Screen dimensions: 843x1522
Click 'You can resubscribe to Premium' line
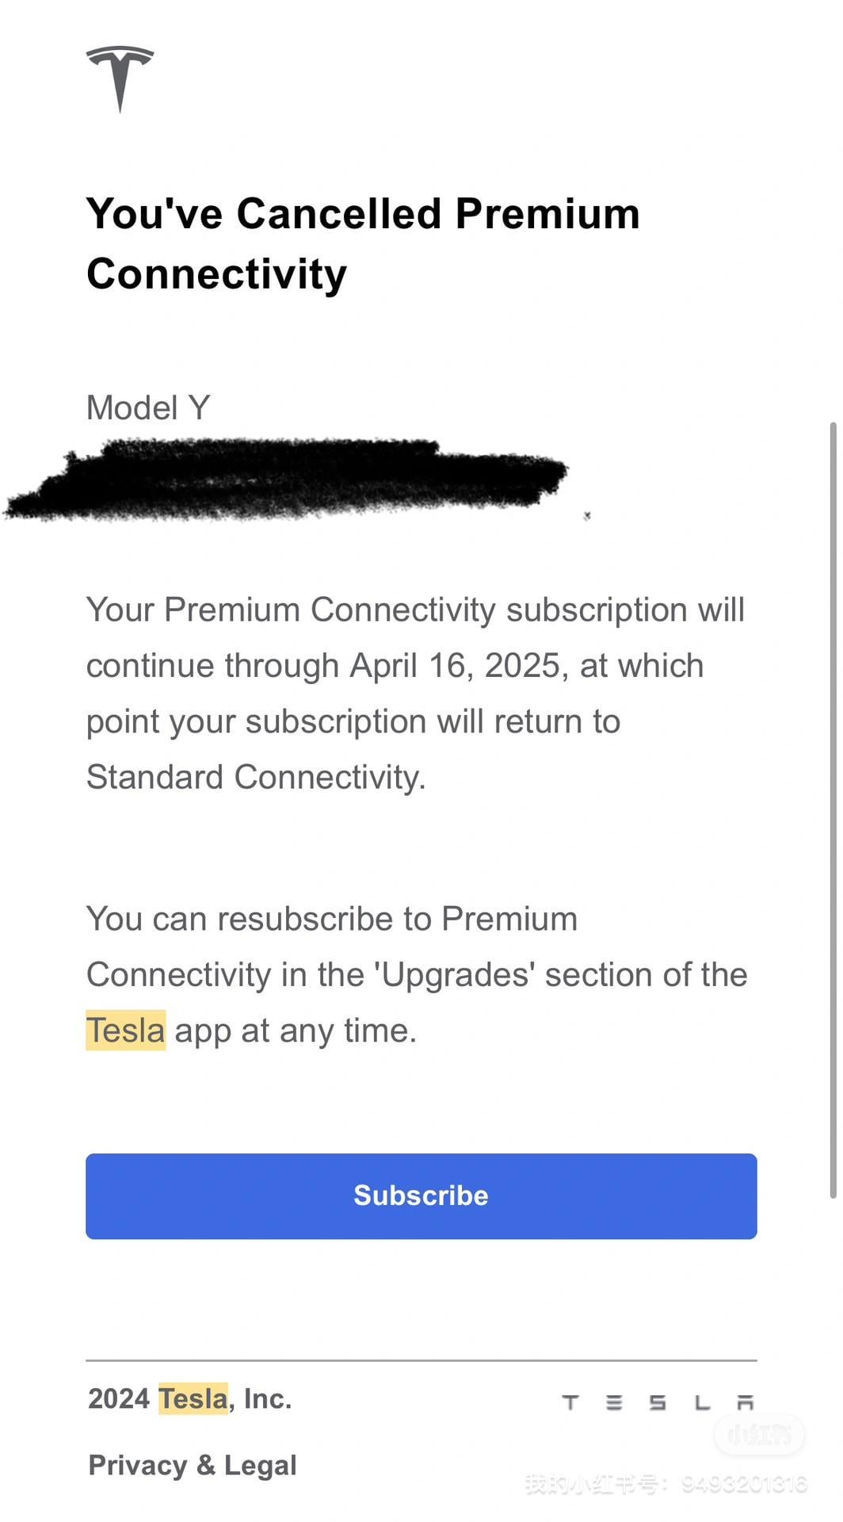(331, 919)
